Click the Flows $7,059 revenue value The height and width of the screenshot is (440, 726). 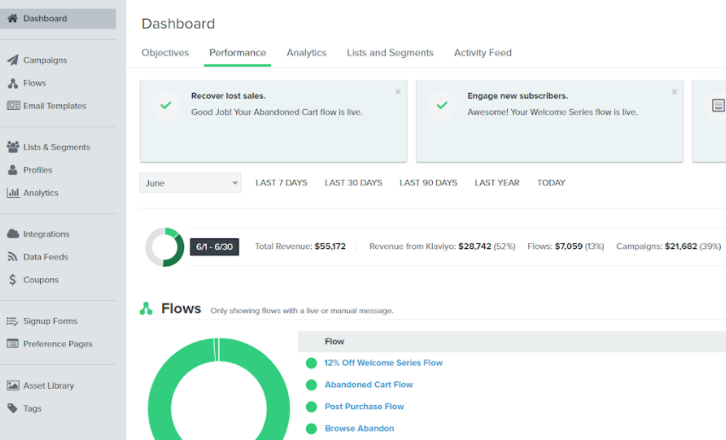pyautogui.click(x=568, y=246)
